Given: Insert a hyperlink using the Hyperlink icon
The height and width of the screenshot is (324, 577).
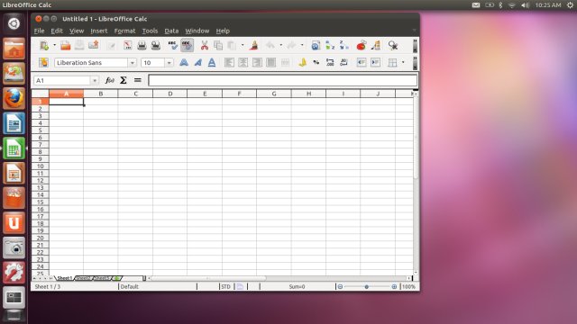Looking at the screenshot, I should 316,45.
